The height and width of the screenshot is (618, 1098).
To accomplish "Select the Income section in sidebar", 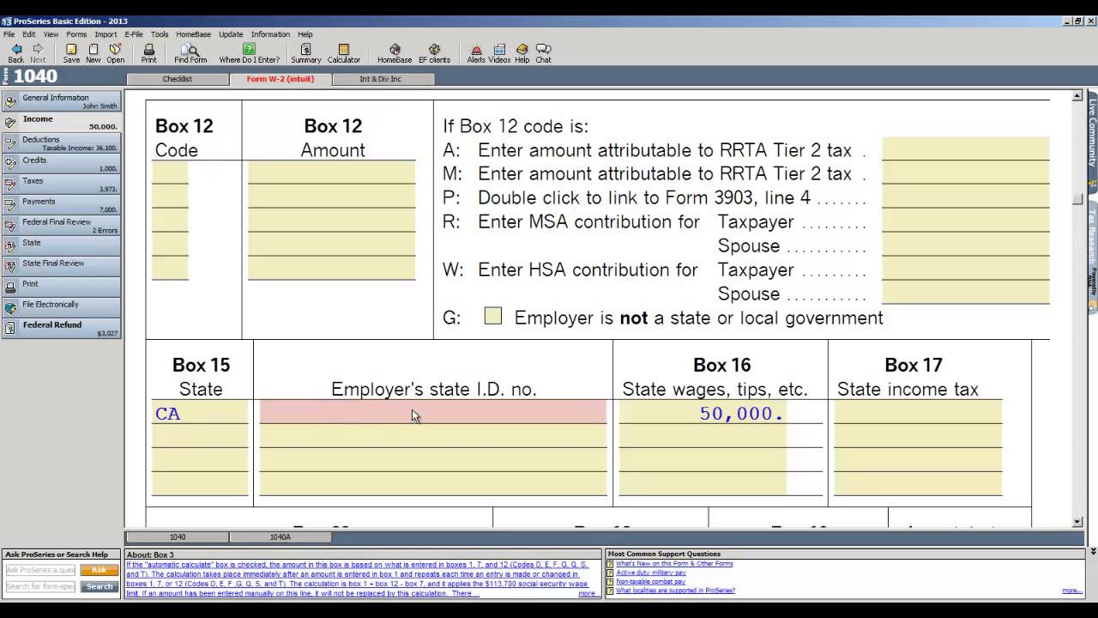I will tap(62, 122).
